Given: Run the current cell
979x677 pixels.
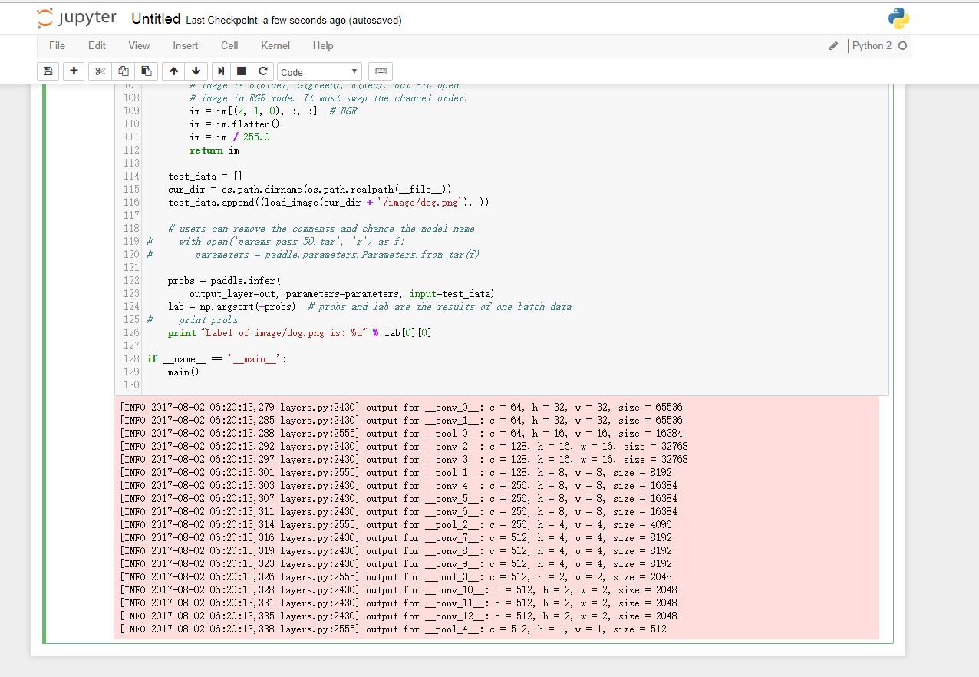Looking at the screenshot, I should tap(221, 71).
